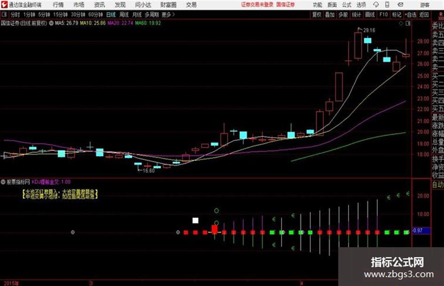The height and width of the screenshot is (286, 444).
Task: Open the 发现 menu
Action: coord(120,5)
